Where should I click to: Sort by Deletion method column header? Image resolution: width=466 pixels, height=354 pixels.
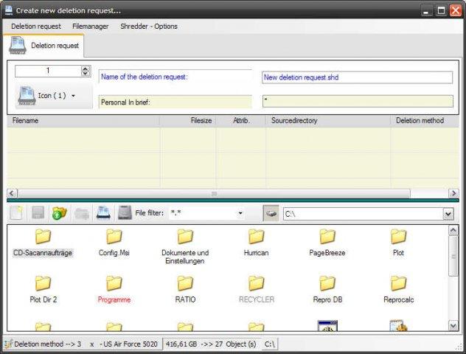[425, 121]
